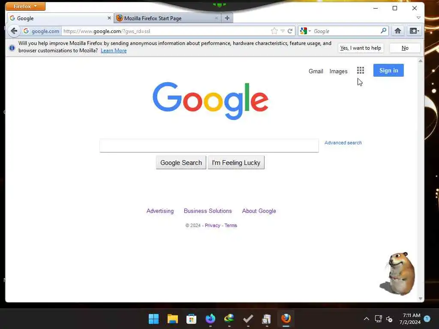Focus the Google search box
This screenshot has width=439, height=329.
pyautogui.click(x=209, y=146)
